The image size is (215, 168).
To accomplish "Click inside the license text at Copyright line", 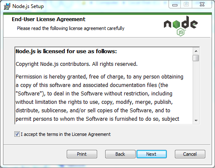I will point(76,64).
